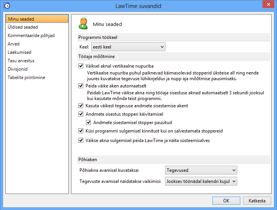The height and width of the screenshot is (210, 277).
Task: Click the user avatar icon beside Minu seaded
Action: (x=83, y=23)
